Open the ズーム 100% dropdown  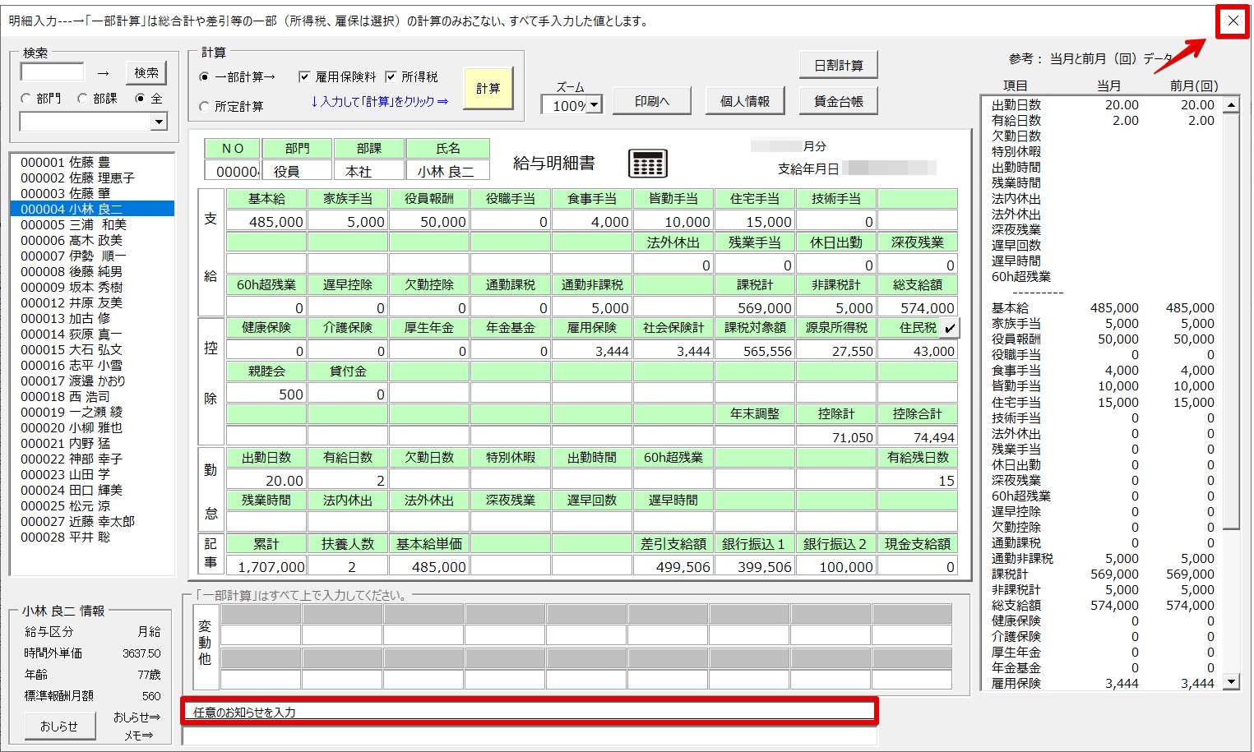[x=594, y=105]
